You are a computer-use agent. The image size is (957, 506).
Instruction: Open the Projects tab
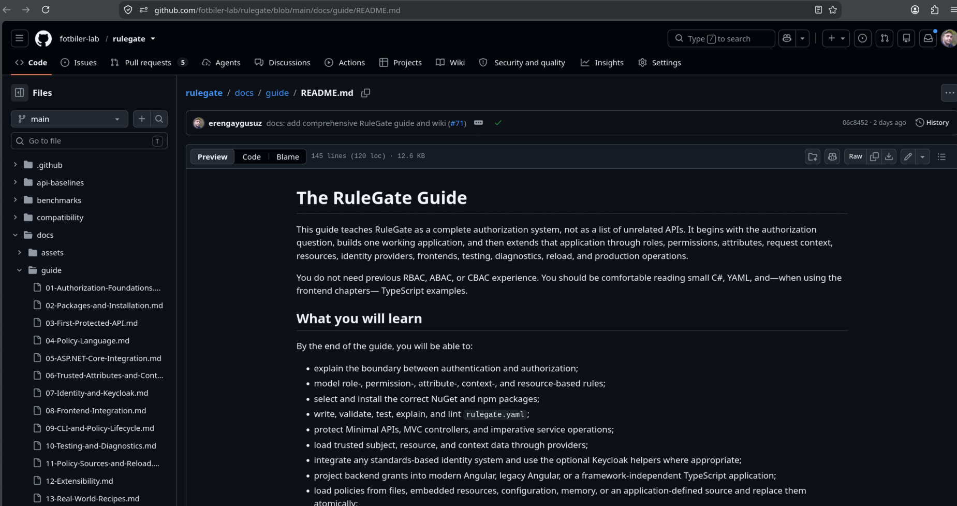click(x=401, y=62)
